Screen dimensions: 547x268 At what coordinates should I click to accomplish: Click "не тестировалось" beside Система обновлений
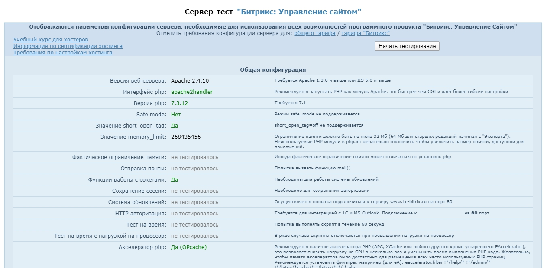tap(195, 202)
